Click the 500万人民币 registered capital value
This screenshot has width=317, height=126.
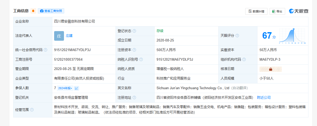click(x=166, y=50)
